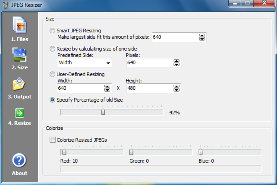Click the green Resize arrow icon
The image size is (277, 185).
click(20, 113)
